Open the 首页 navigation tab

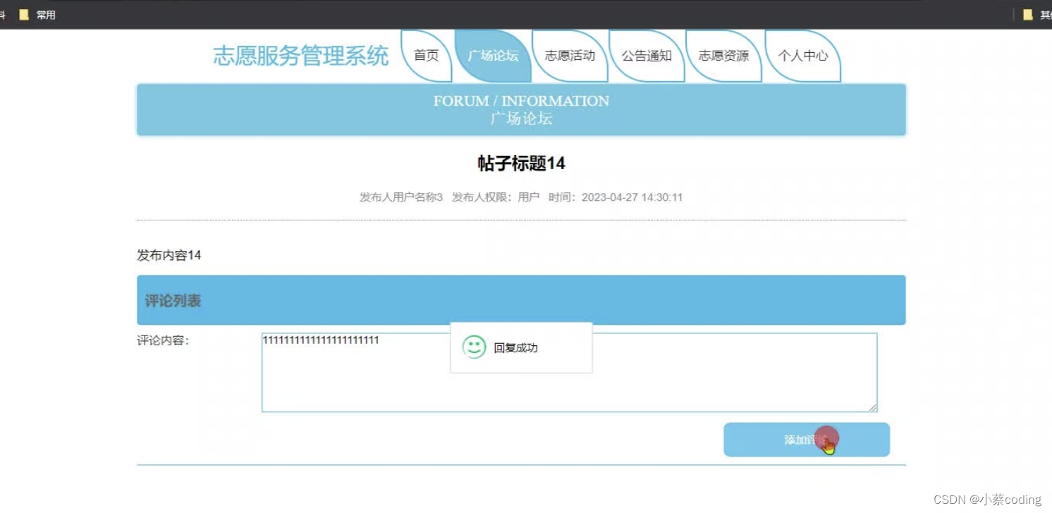click(426, 56)
